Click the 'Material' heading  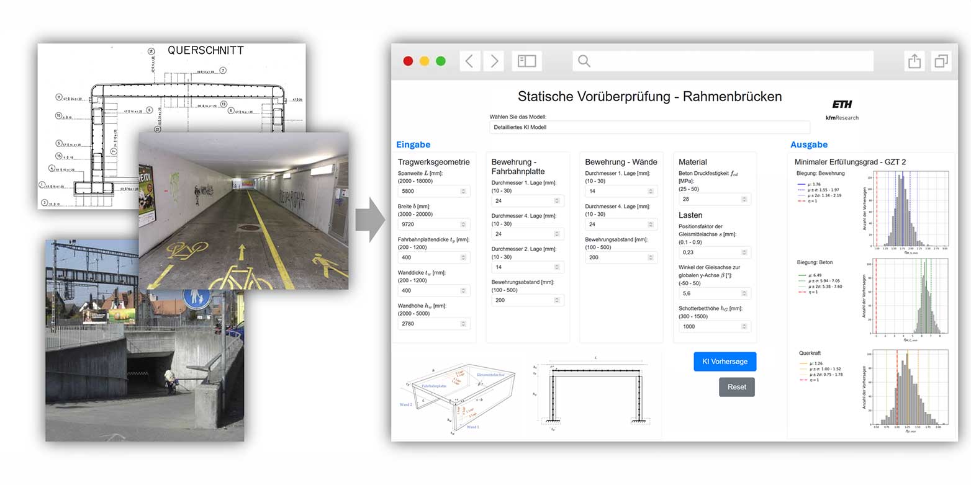(693, 162)
